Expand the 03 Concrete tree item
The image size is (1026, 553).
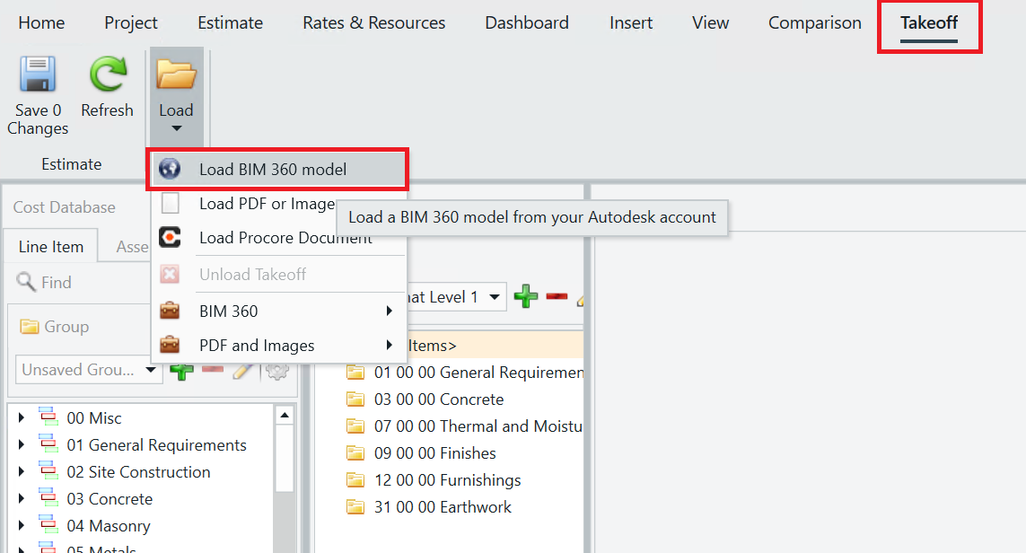pos(20,498)
